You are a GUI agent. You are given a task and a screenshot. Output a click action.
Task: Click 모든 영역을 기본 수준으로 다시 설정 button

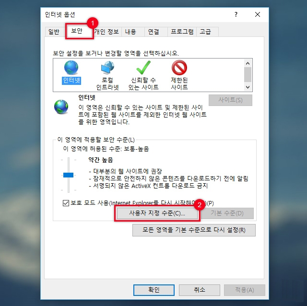coord(194,230)
